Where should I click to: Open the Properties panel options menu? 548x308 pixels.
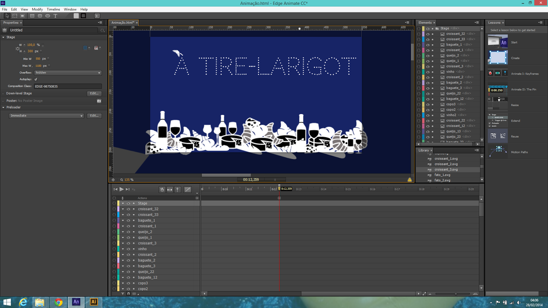(x=100, y=23)
